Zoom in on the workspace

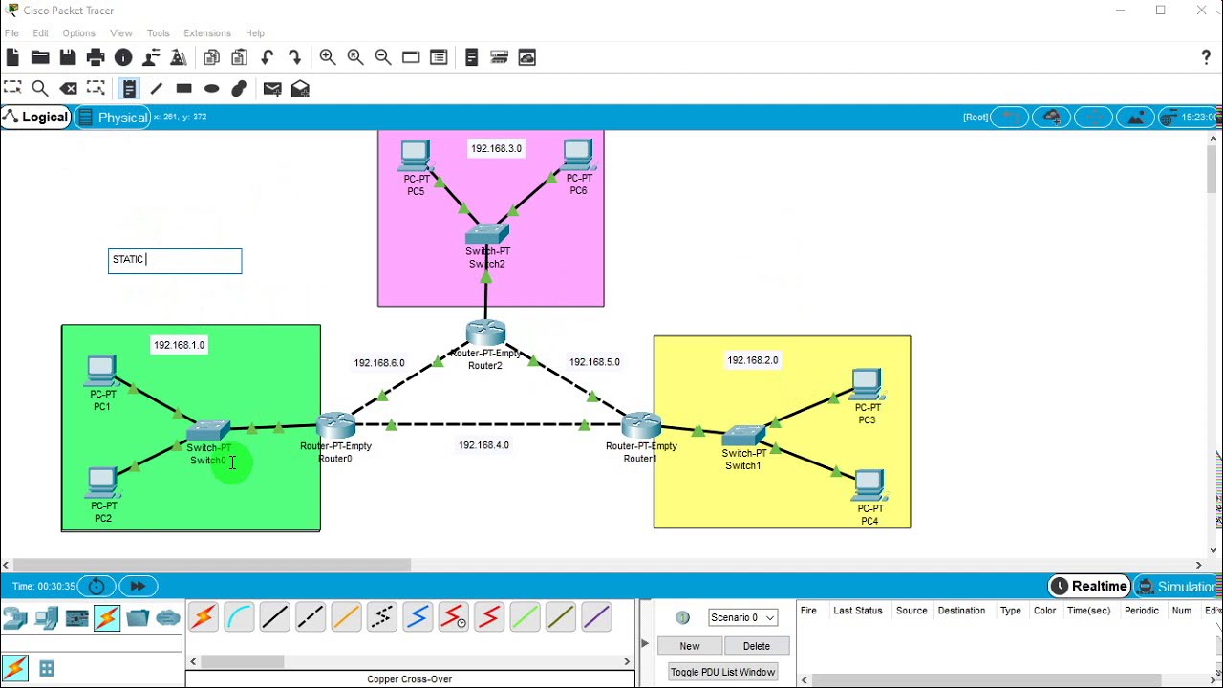(x=328, y=57)
